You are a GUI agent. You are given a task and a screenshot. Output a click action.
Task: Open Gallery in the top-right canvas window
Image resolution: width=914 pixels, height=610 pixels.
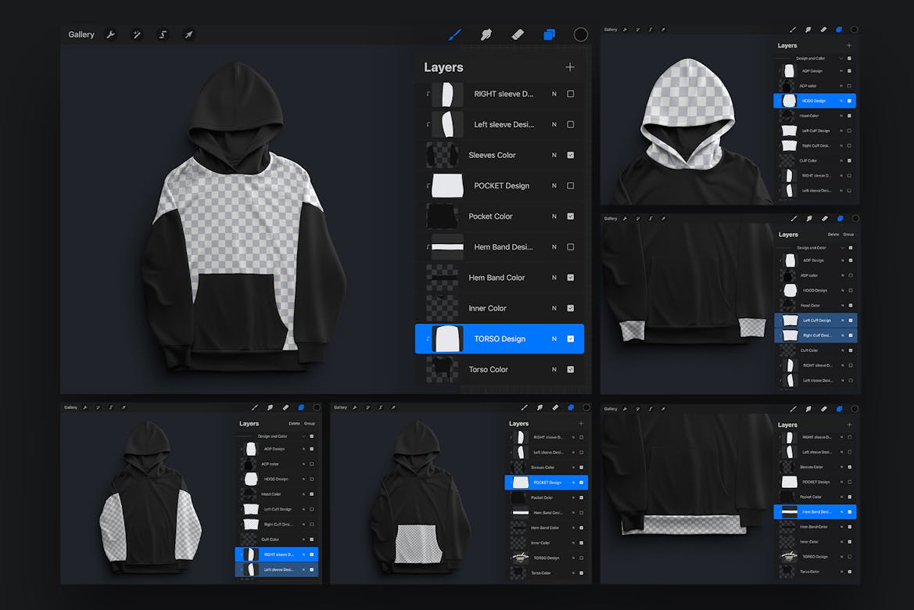click(611, 29)
